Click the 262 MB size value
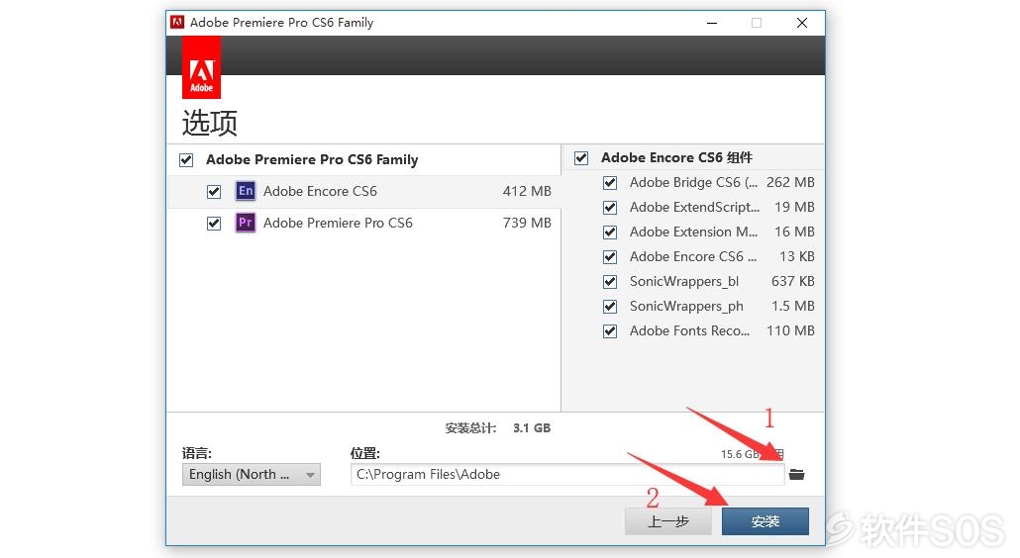Viewport: 1020px width, 558px height. click(790, 182)
